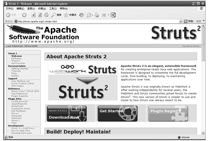Image resolution: width=208 pixels, height=141 pixels.
Task: Print page using printer icon
Action: pyautogui.click(x=97, y=15)
